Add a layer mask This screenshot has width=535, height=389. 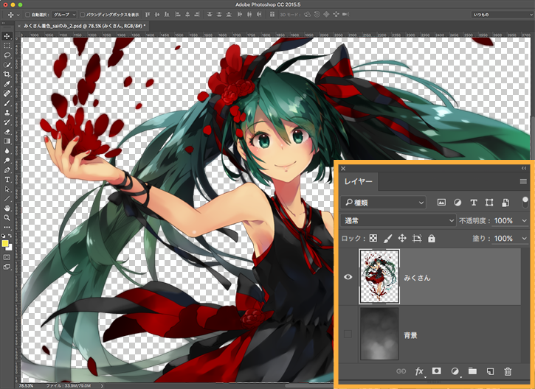tap(436, 371)
